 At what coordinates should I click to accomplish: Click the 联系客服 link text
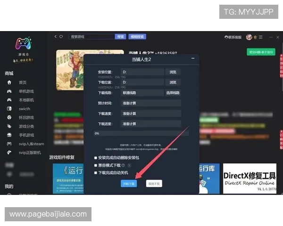(x=235, y=37)
